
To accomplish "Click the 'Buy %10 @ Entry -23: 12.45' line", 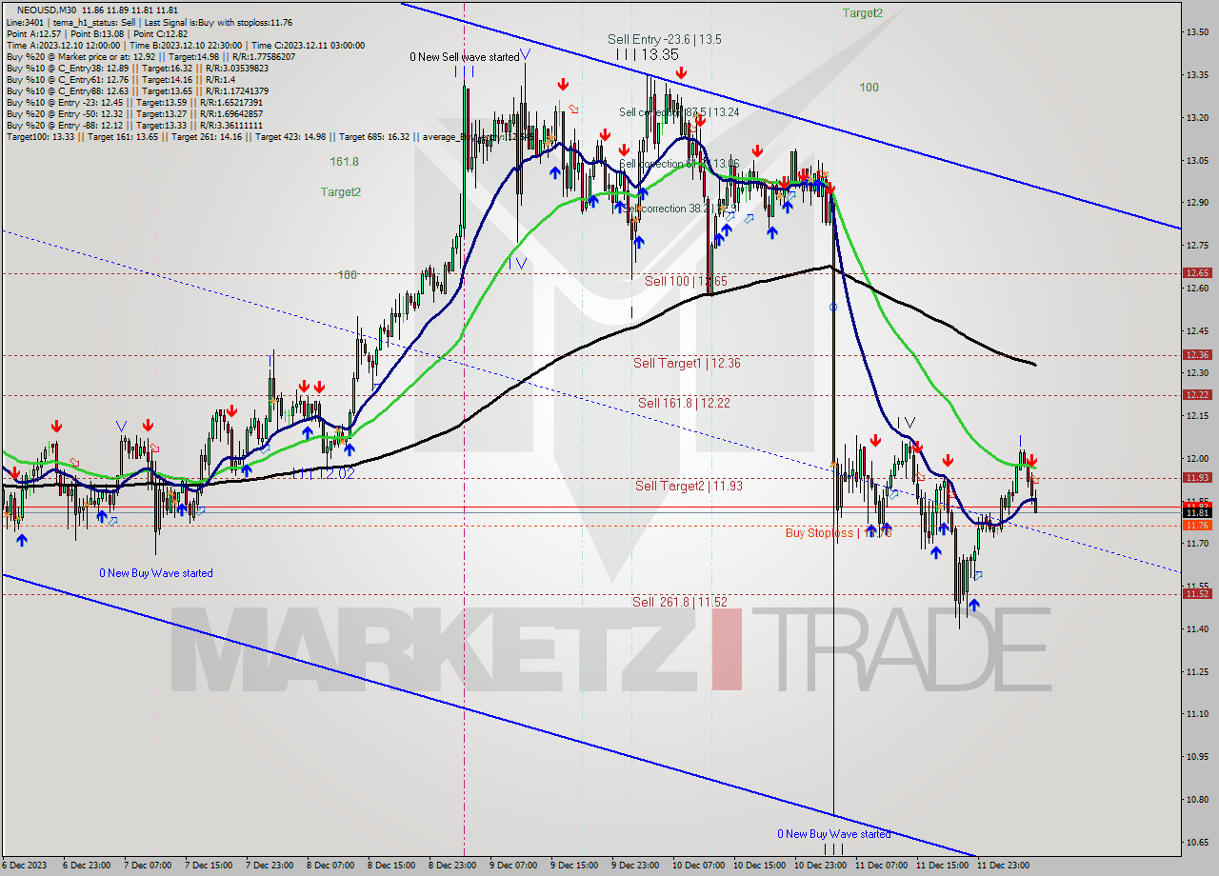I will pyautogui.click(x=134, y=102).
